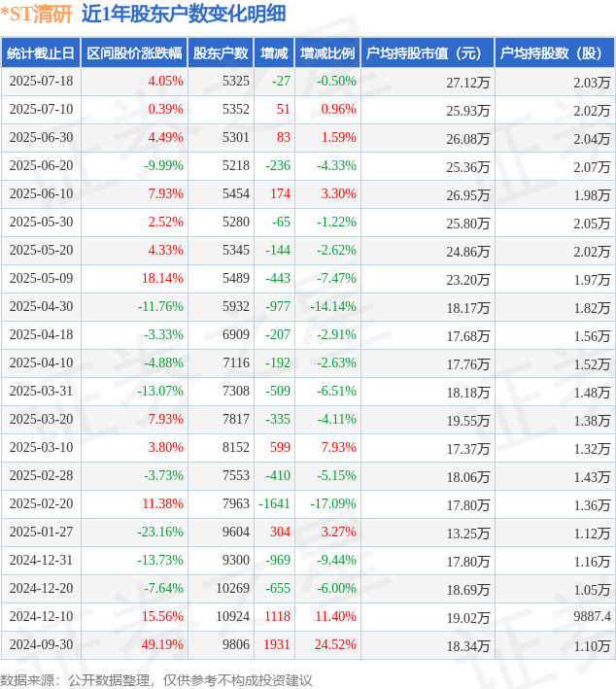Image resolution: width=616 pixels, height=689 pixels.
Task: Click shareholder count 9604
Action: [x=236, y=532]
